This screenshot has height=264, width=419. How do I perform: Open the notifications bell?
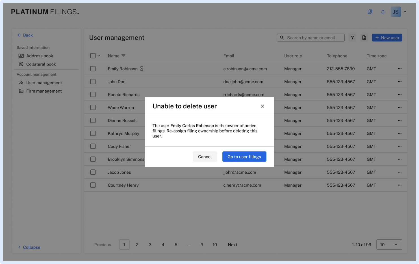coord(383,12)
